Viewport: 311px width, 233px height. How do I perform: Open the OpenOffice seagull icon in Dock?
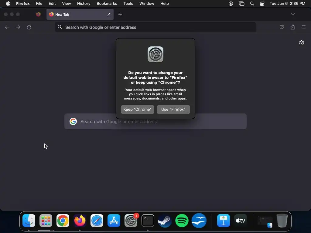(x=199, y=221)
